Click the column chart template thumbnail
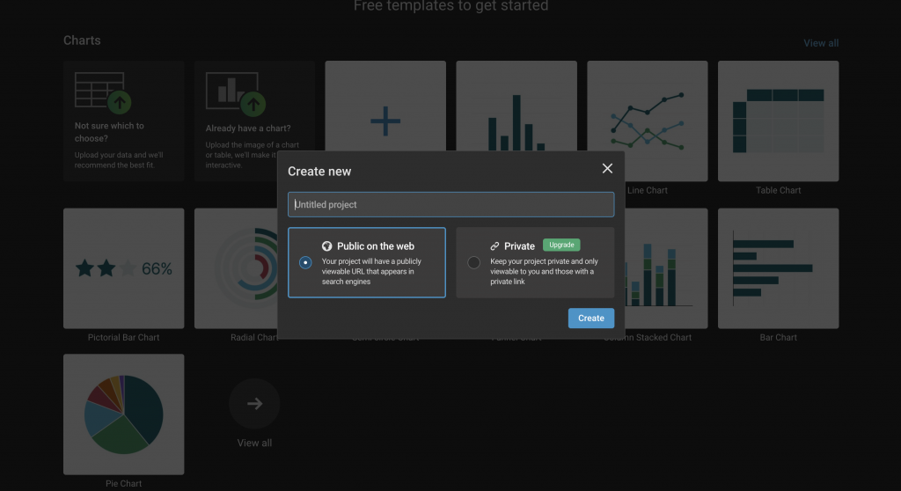Screen dimensions: 901x491 [x=516, y=106]
